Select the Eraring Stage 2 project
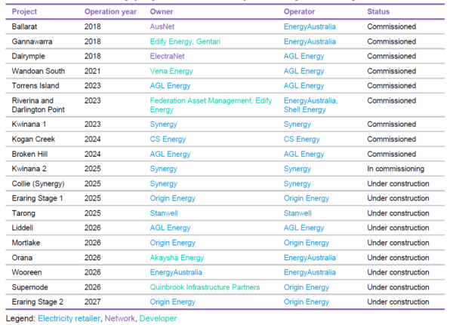This screenshot has width=453, height=325. coord(38,302)
